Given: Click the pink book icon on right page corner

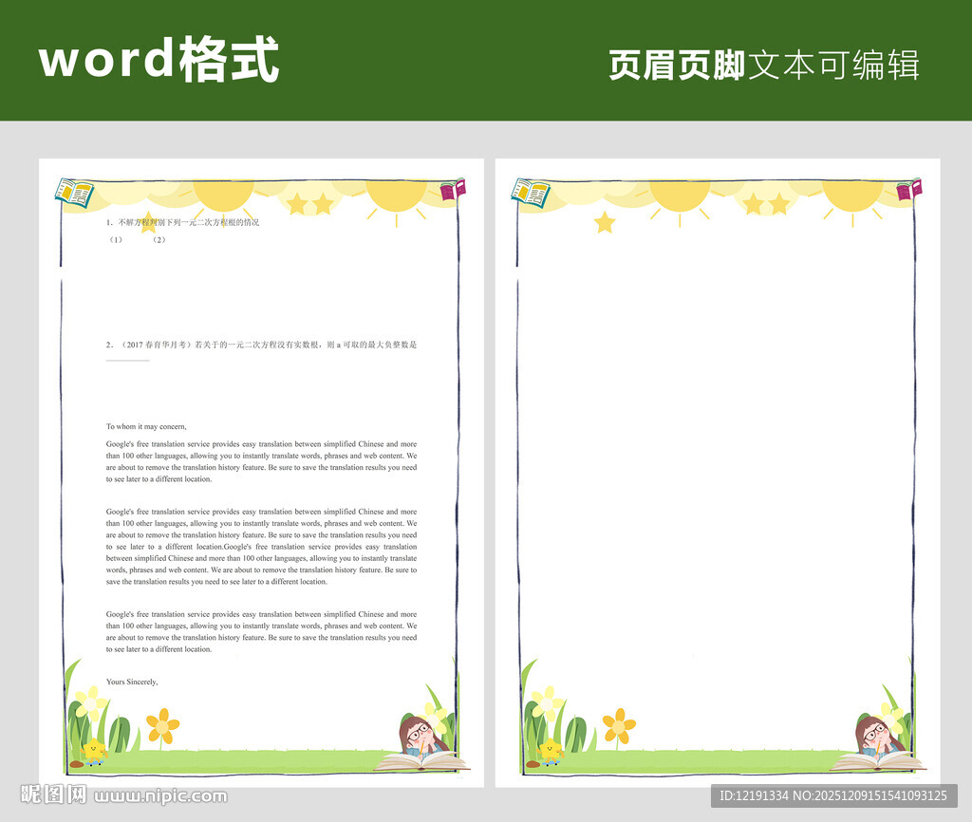Looking at the screenshot, I should (910, 191).
